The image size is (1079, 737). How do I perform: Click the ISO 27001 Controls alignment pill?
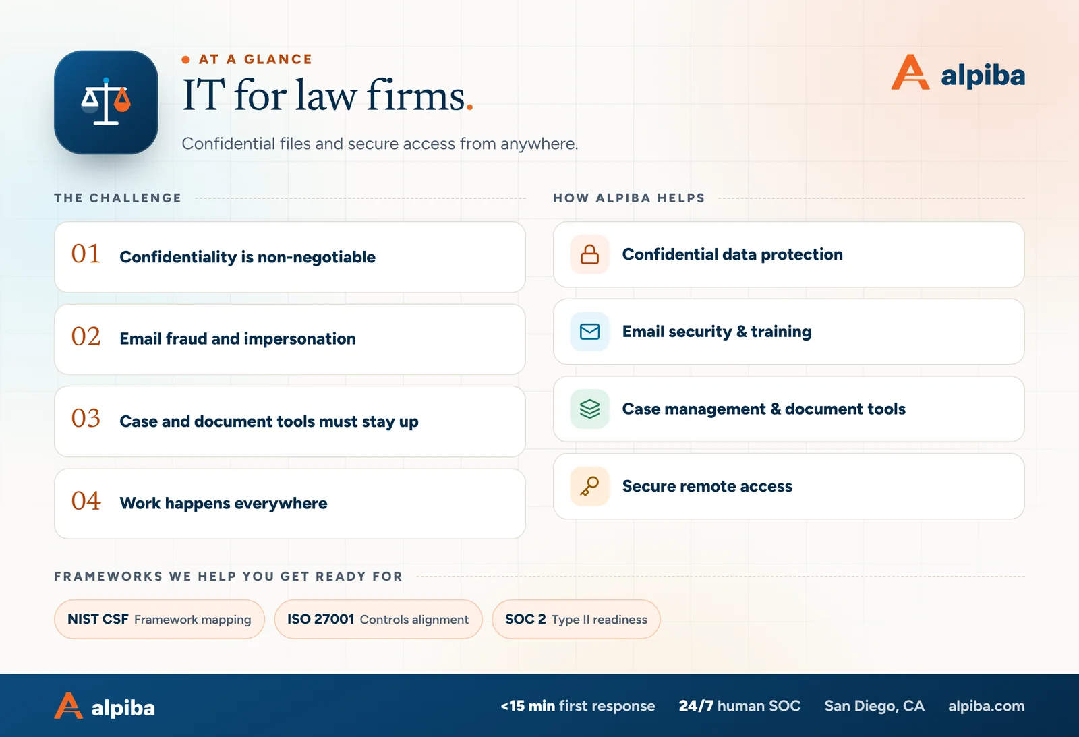(378, 619)
